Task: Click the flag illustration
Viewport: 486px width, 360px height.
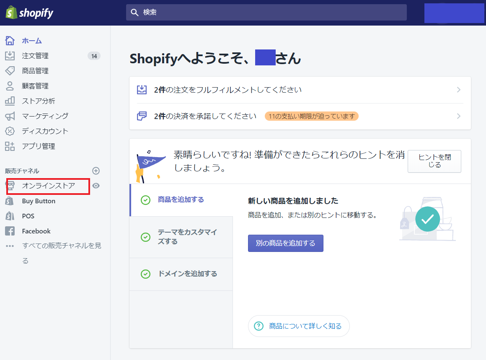Action: click(150, 166)
